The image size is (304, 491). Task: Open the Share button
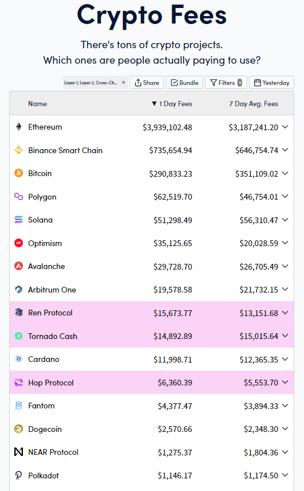coord(147,83)
